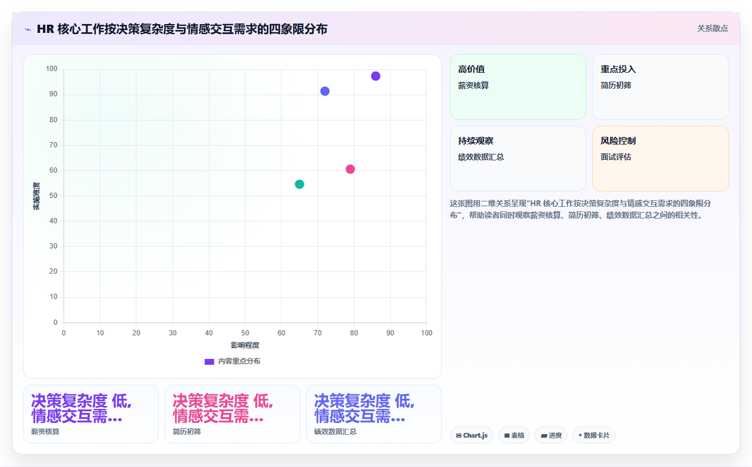The image size is (752, 467).
Task: Open the 持续观察 quadrant card
Action: point(518,159)
